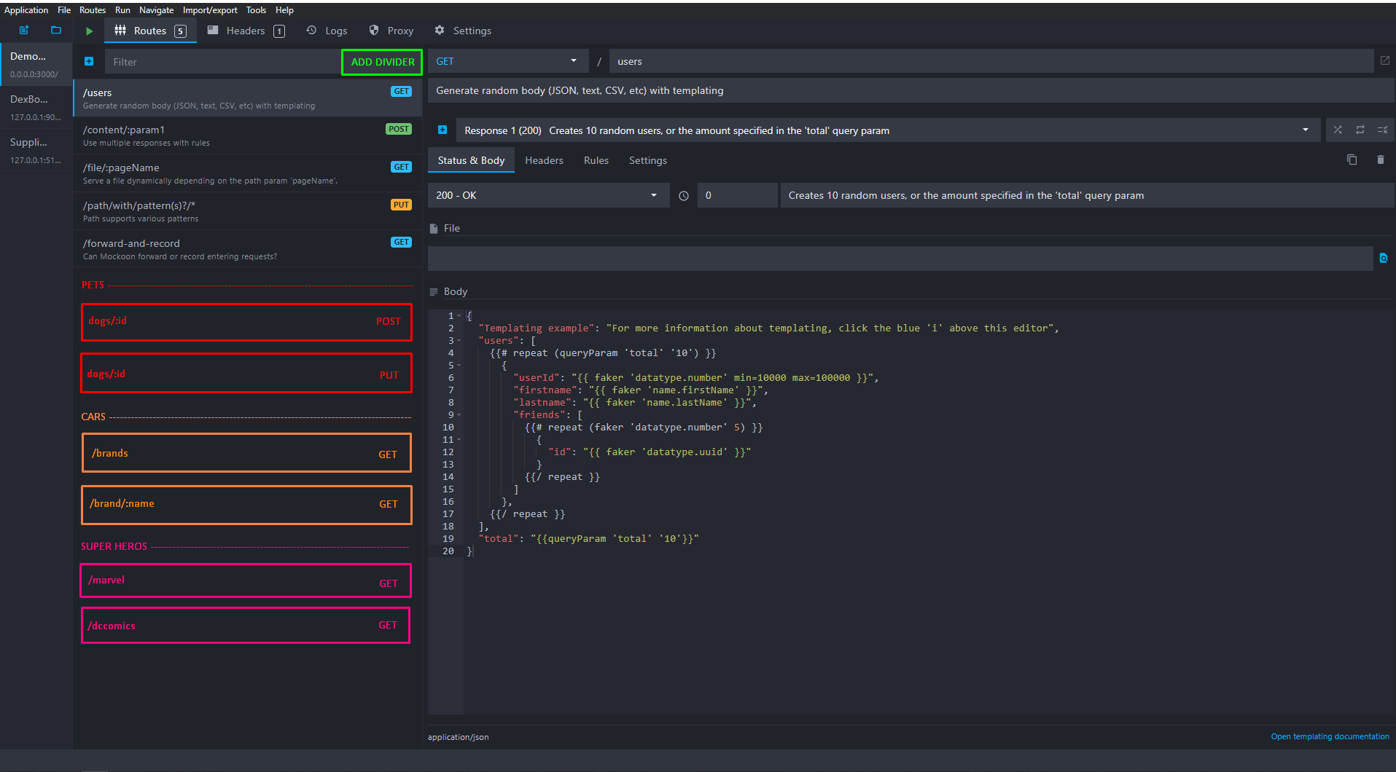Select the /content/:param1 POST route
The width and height of the screenshot is (1396, 772).
247,135
